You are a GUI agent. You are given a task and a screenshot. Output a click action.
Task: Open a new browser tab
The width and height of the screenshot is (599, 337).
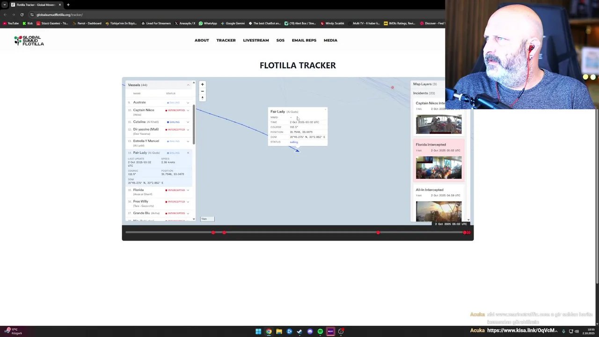68,5
